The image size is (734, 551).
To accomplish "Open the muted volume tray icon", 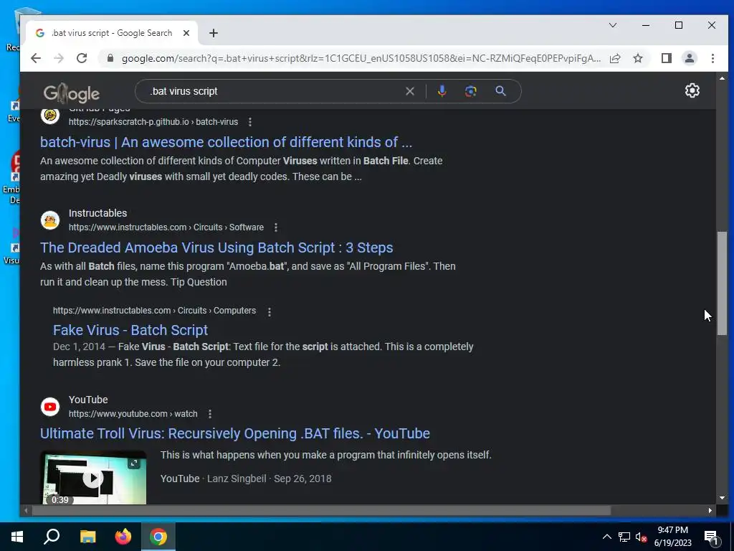I will coord(641,537).
